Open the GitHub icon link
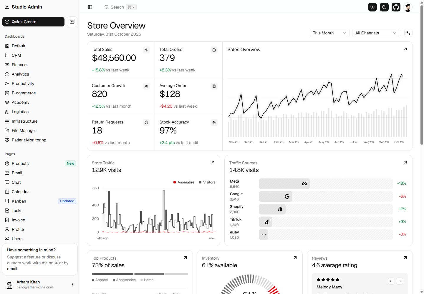Image resolution: width=424 pixels, height=294 pixels. (x=396, y=7)
